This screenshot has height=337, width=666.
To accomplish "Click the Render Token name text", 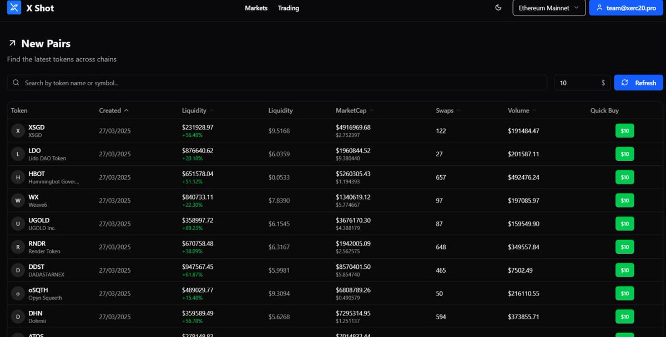I will coord(44,252).
